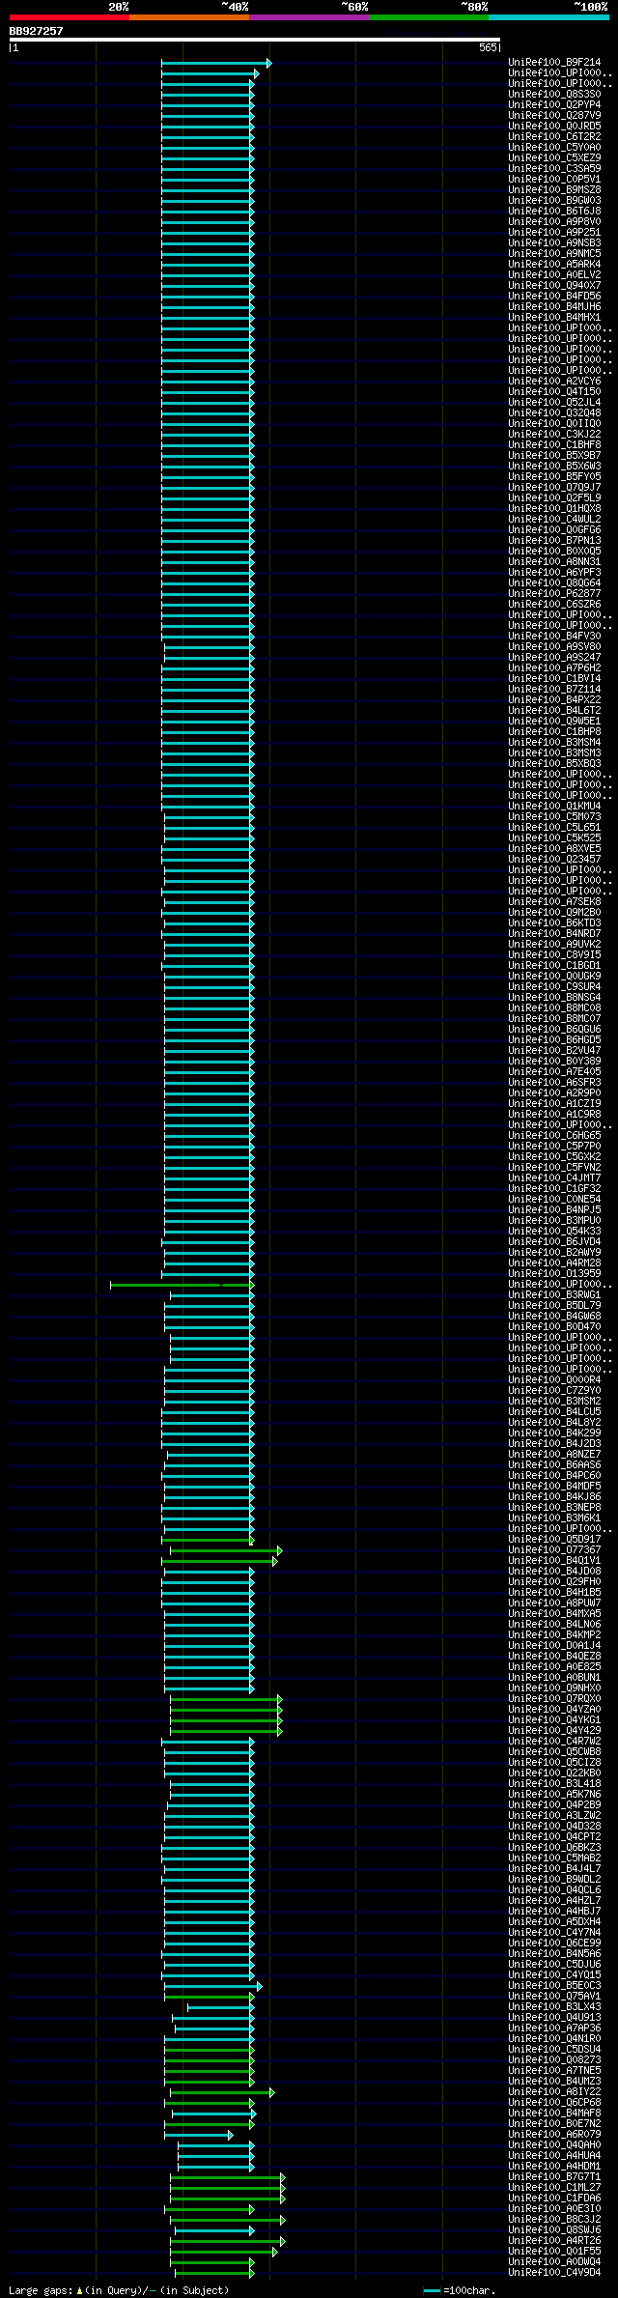The height and width of the screenshot is (2298, 618).
Task: Select hit label UniRef100_A8PUW7
Action: coord(554,1603)
